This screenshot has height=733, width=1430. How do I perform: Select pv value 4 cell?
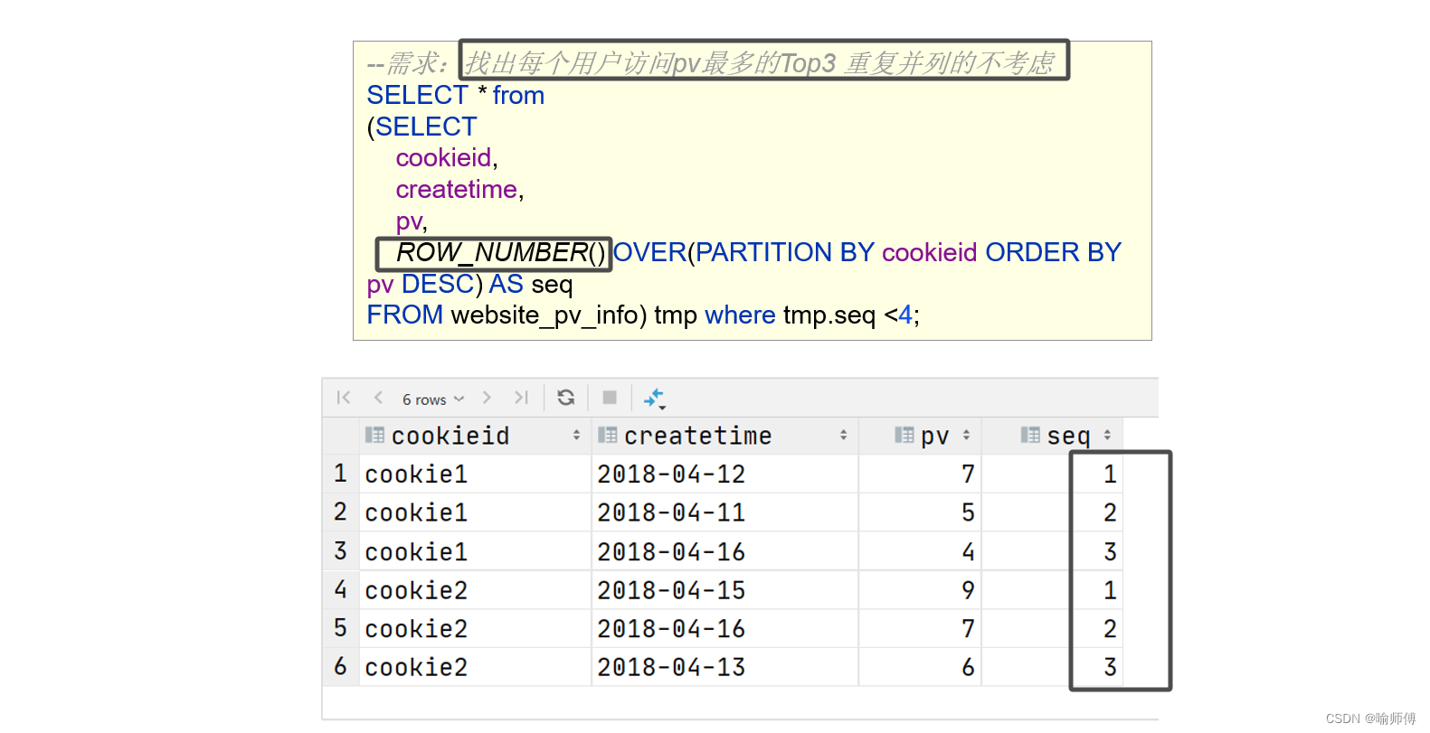(x=920, y=551)
